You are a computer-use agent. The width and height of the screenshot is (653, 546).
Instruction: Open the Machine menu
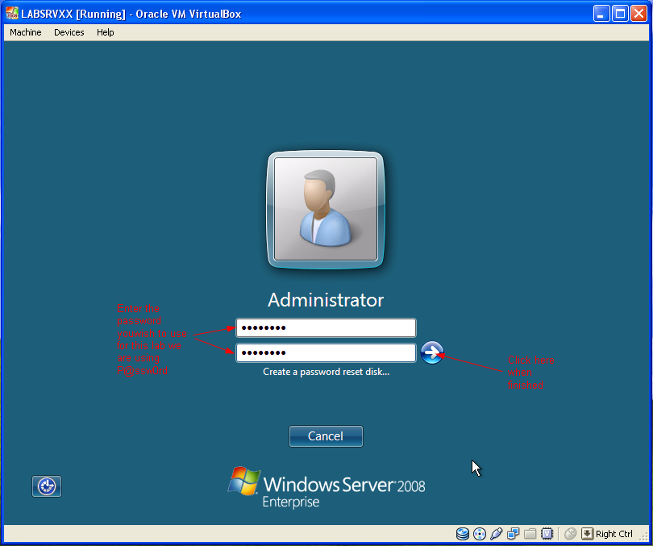coord(26,32)
